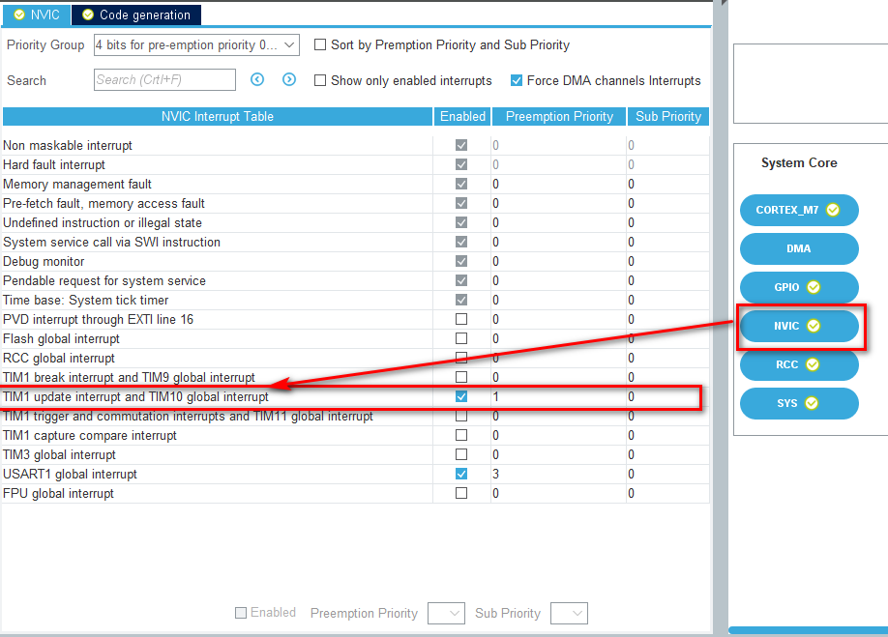Viewport: 888px width, 637px height.
Task: Click the NVIC Interrupt Table column header
Action: click(218, 117)
